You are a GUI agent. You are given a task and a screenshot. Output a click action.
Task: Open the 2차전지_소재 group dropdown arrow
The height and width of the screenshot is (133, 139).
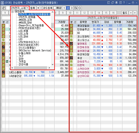[27, 8]
